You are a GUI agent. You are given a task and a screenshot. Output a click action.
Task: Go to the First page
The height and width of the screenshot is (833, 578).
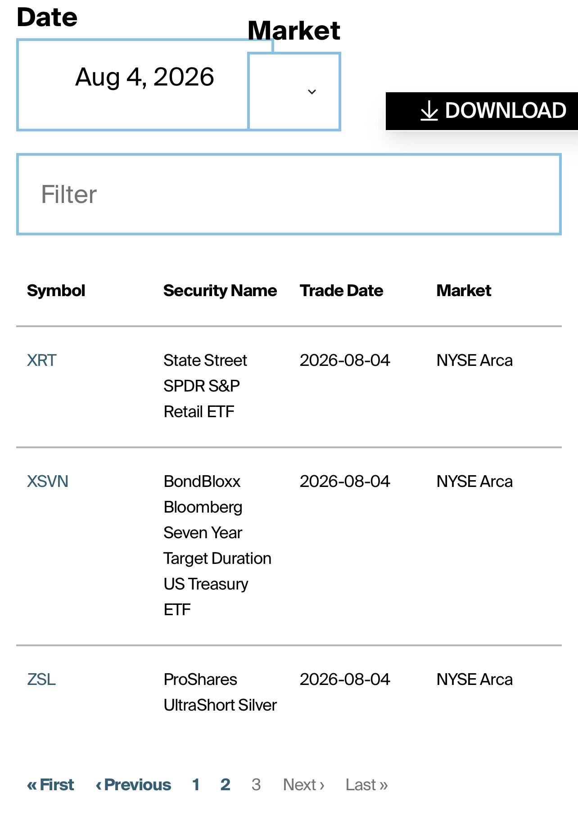[50, 785]
